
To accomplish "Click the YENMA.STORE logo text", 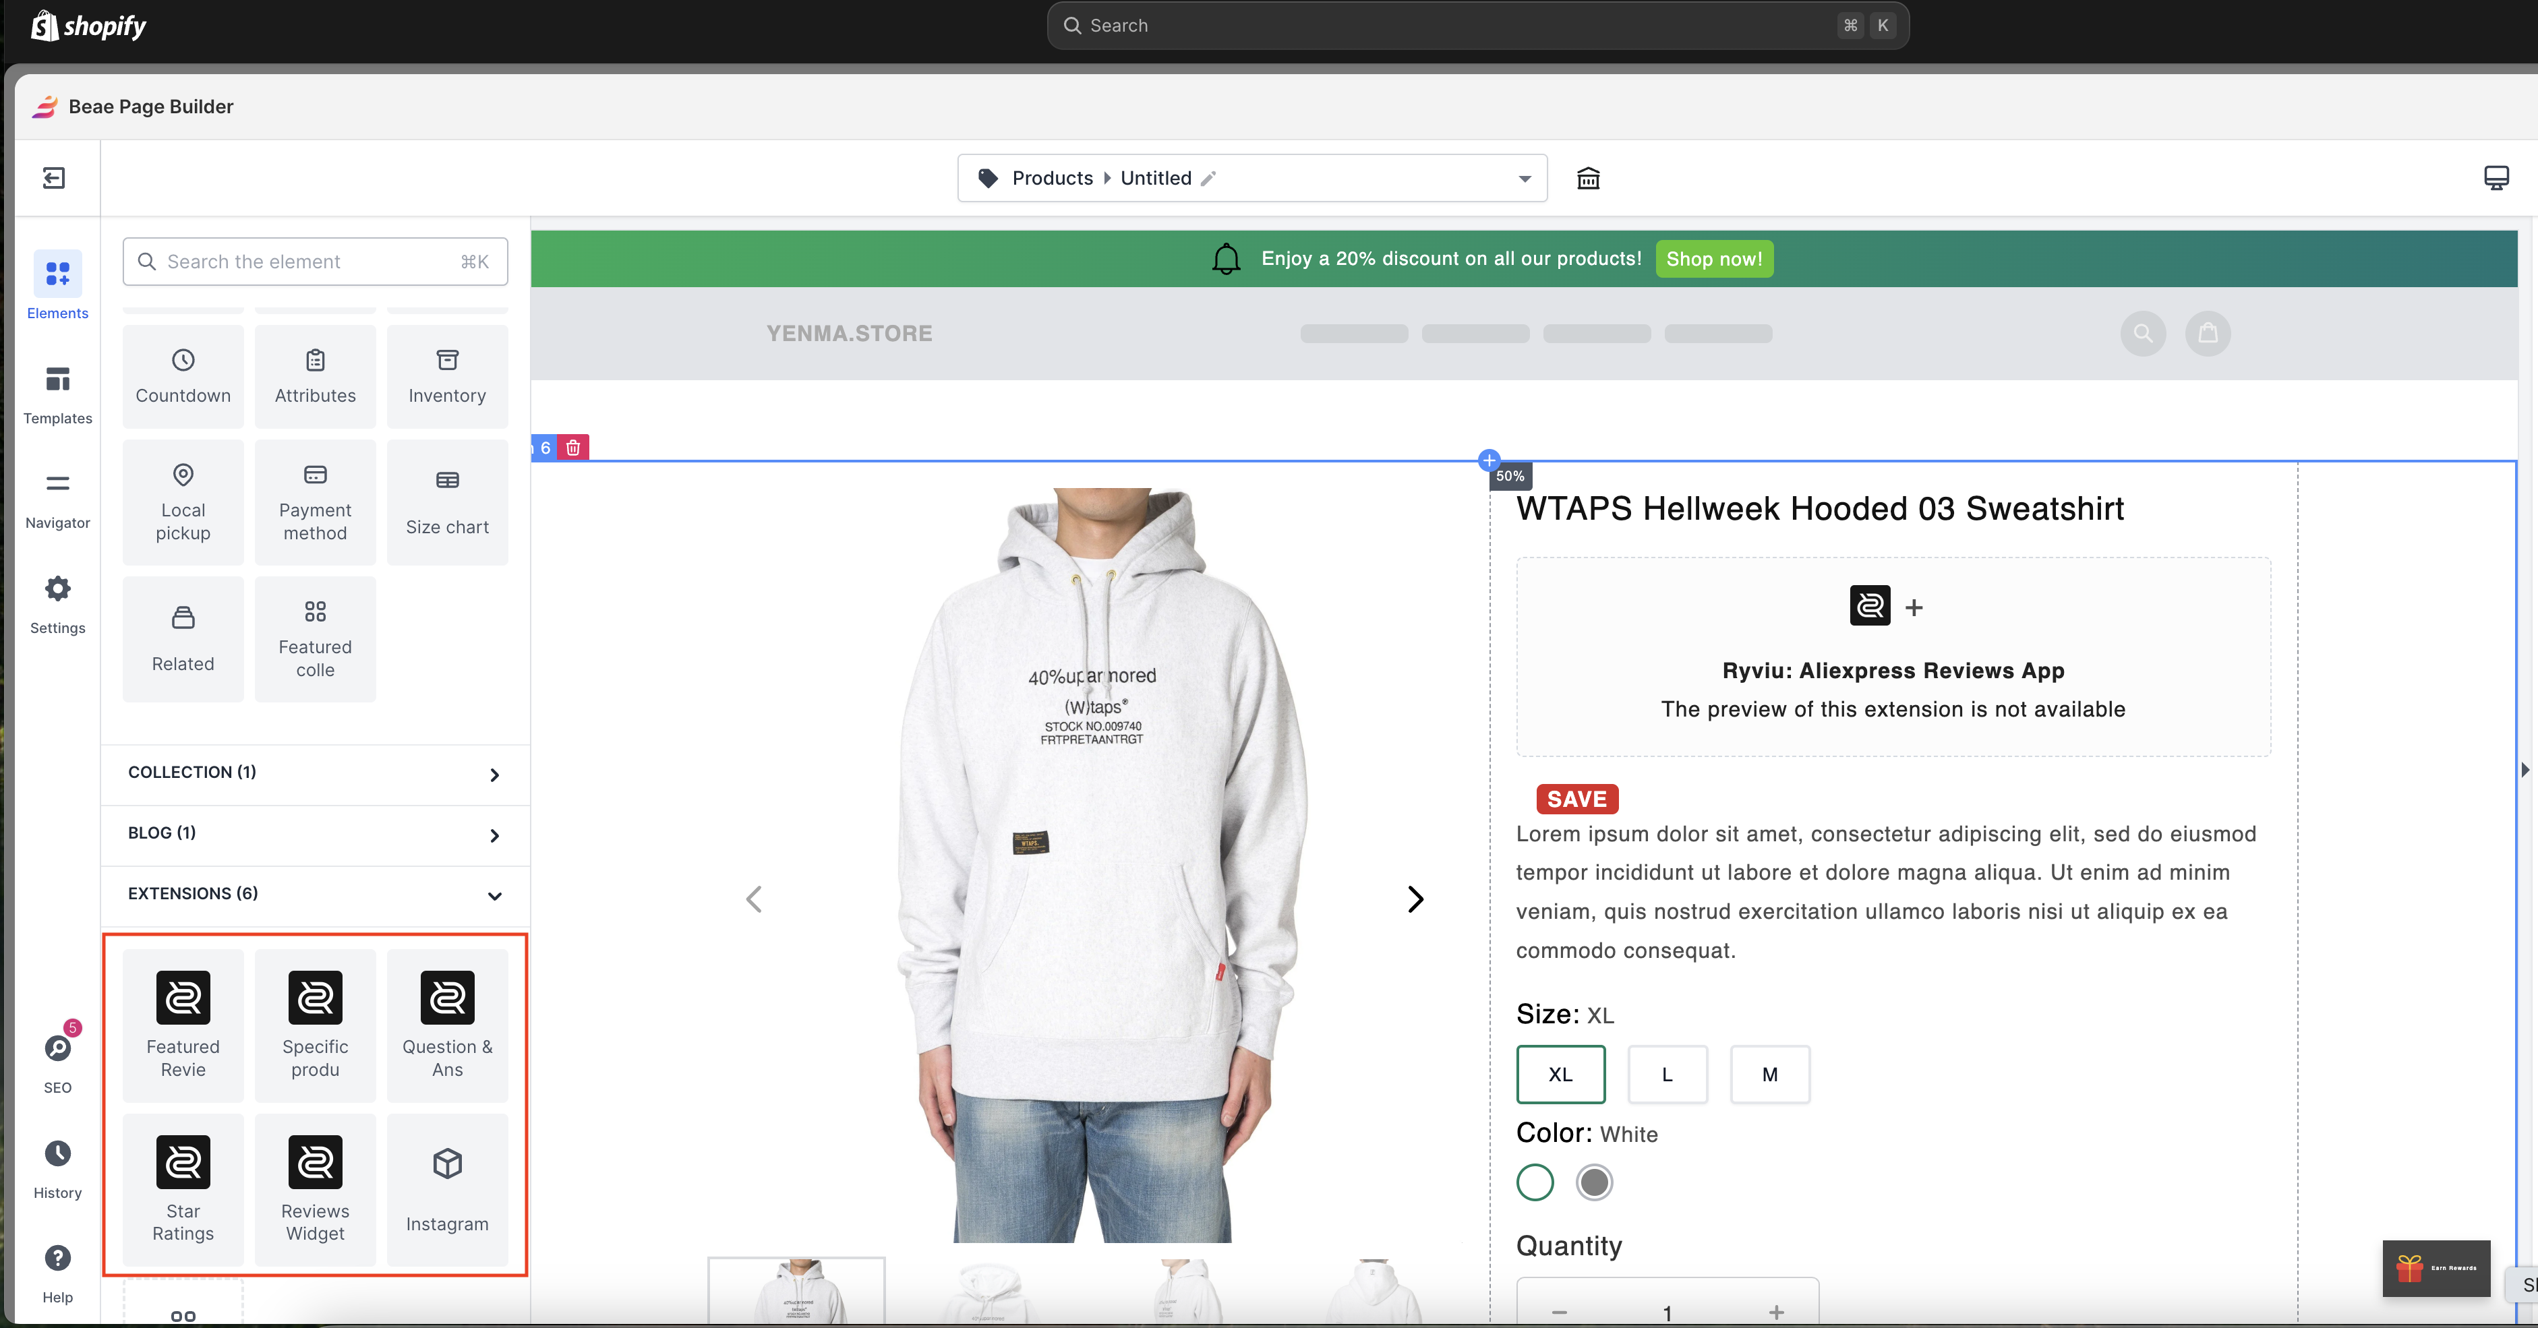I will click(850, 333).
